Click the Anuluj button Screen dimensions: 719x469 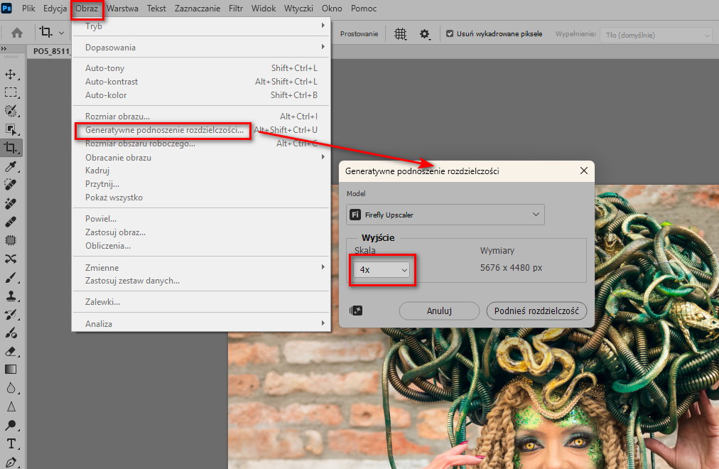point(439,311)
